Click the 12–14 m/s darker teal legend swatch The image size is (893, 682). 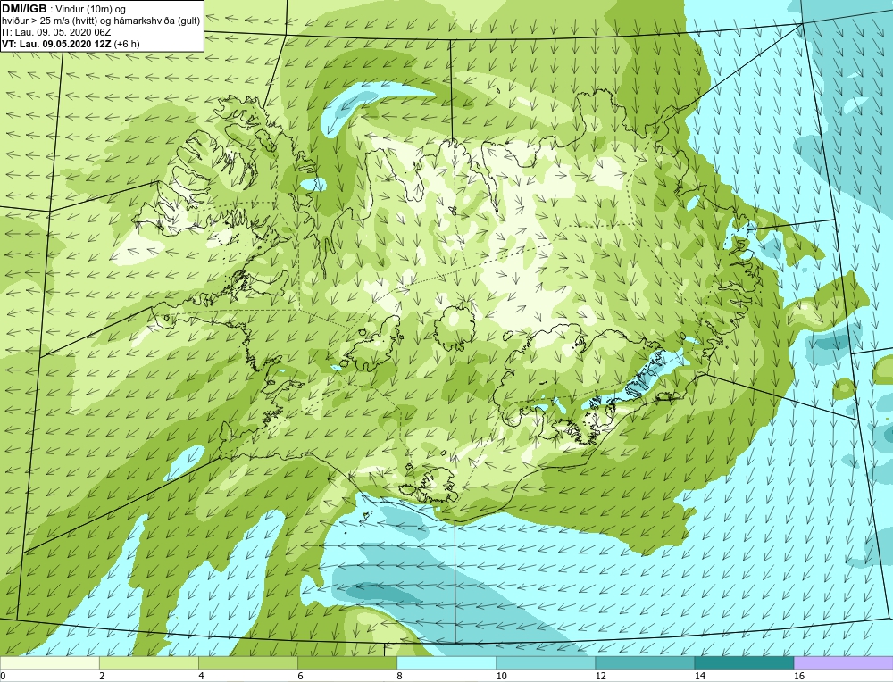tap(644, 662)
